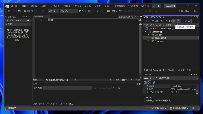This screenshot has width=203, height=114.
Task: Click リポジトリの選択 in the status bar
Action: pyautogui.click(x=179, y=108)
